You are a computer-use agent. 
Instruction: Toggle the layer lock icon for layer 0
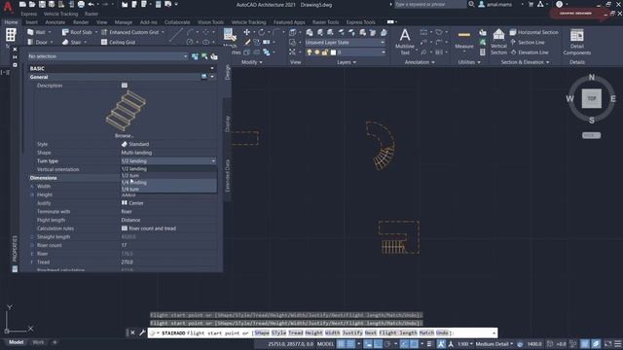pyautogui.click(x=325, y=52)
